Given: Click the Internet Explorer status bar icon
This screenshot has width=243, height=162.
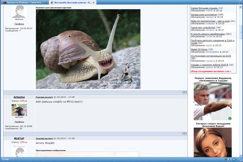Looking at the screenshot, I should pos(225,159).
